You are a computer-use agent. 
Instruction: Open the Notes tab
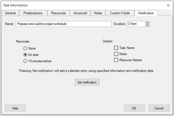98,13
